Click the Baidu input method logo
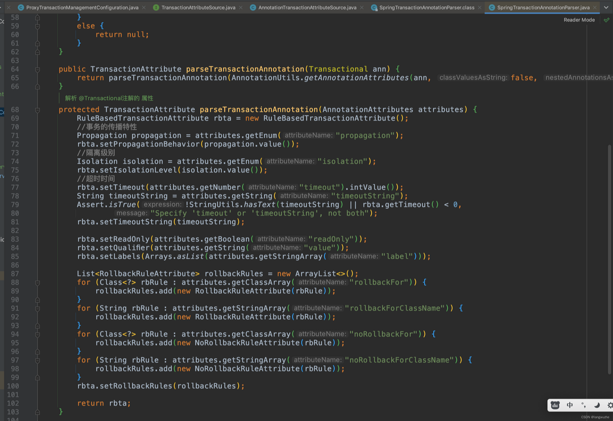 click(x=555, y=405)
